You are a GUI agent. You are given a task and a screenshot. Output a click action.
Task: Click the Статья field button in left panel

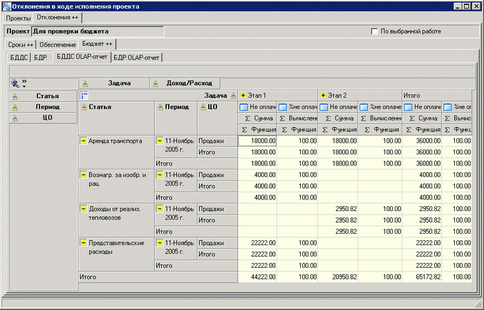click(x=43, y=96)
